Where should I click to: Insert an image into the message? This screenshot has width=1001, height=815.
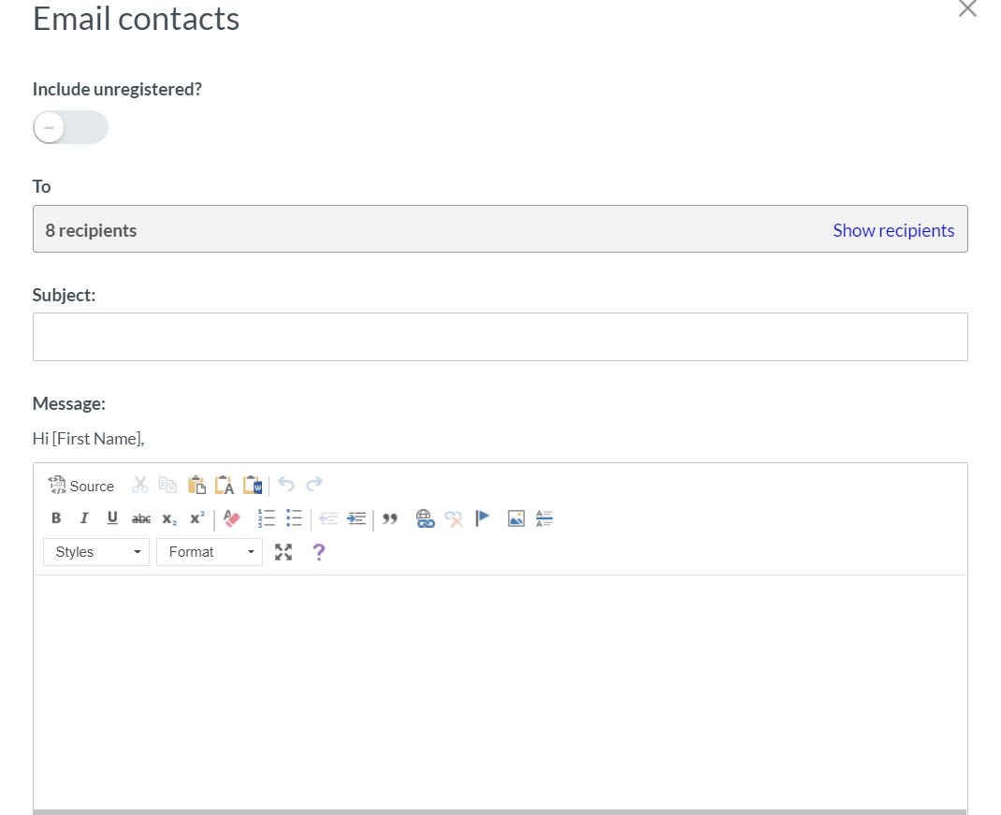click(516, 518)
